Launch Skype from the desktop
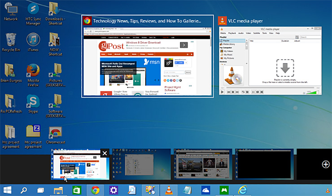Screen dimensions: 332x196 tap(33, 104)
